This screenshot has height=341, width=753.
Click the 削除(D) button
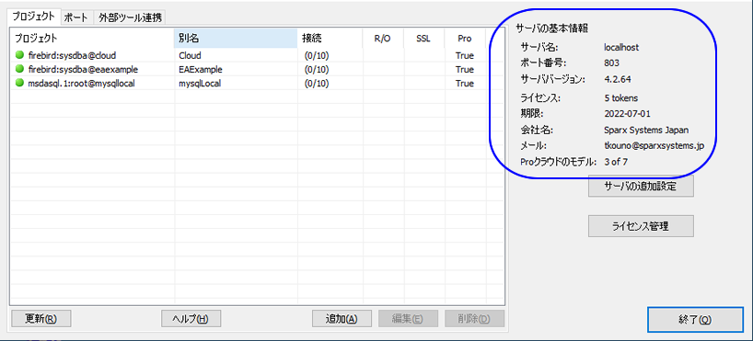click(474, 318)
